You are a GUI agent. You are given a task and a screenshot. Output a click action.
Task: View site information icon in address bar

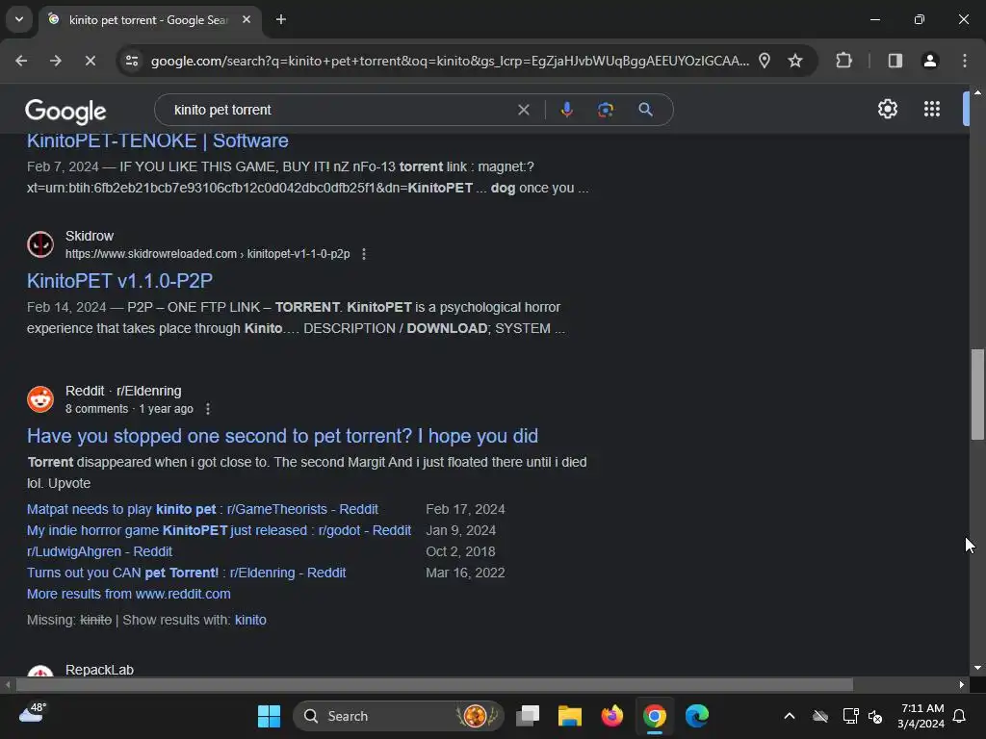[x=132, y=61]
